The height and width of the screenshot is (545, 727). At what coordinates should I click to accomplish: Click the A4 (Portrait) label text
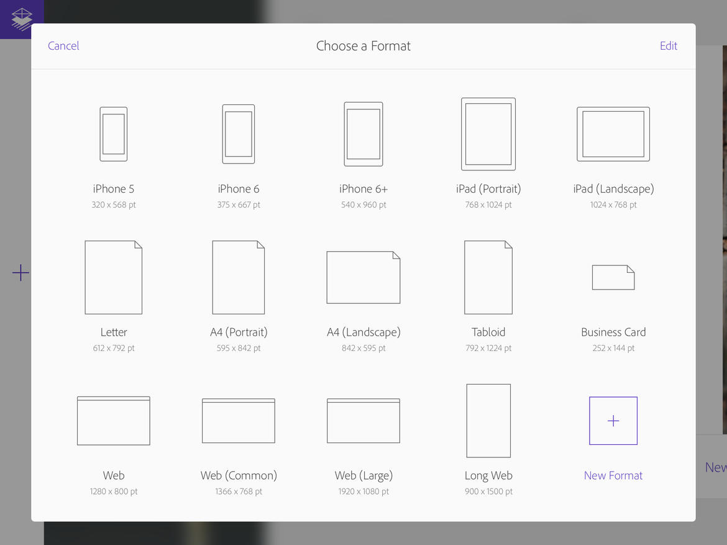point(239,332)
